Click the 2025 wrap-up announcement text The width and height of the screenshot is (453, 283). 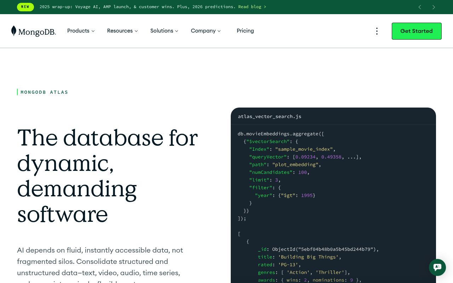[x=137, y=7]
